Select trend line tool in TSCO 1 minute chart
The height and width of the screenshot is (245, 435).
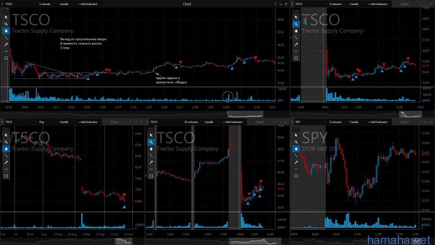pyautogui.click(x=6, y=38)
